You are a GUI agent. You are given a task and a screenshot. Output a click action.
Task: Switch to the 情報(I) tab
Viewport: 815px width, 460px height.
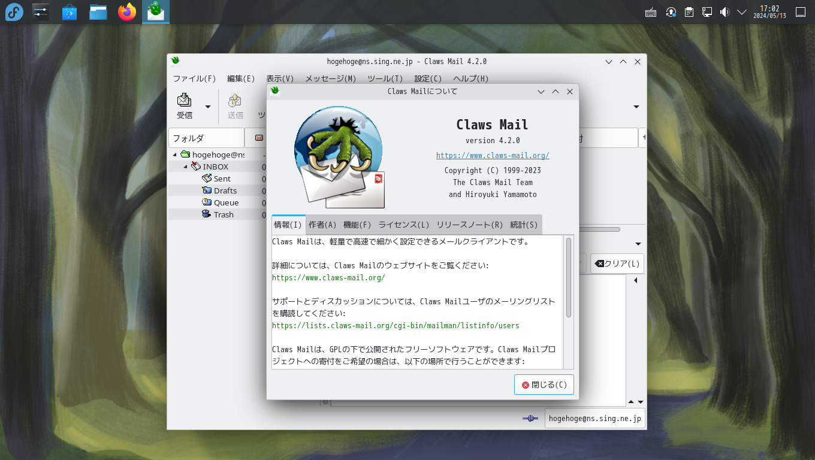click(288, 225)
